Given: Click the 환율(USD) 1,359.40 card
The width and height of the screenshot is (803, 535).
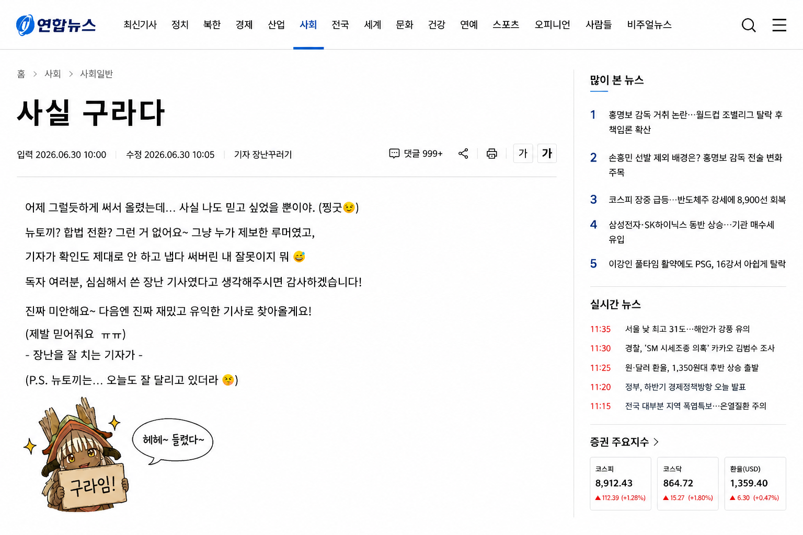Looking at the screenshot, I should [755, 483].
